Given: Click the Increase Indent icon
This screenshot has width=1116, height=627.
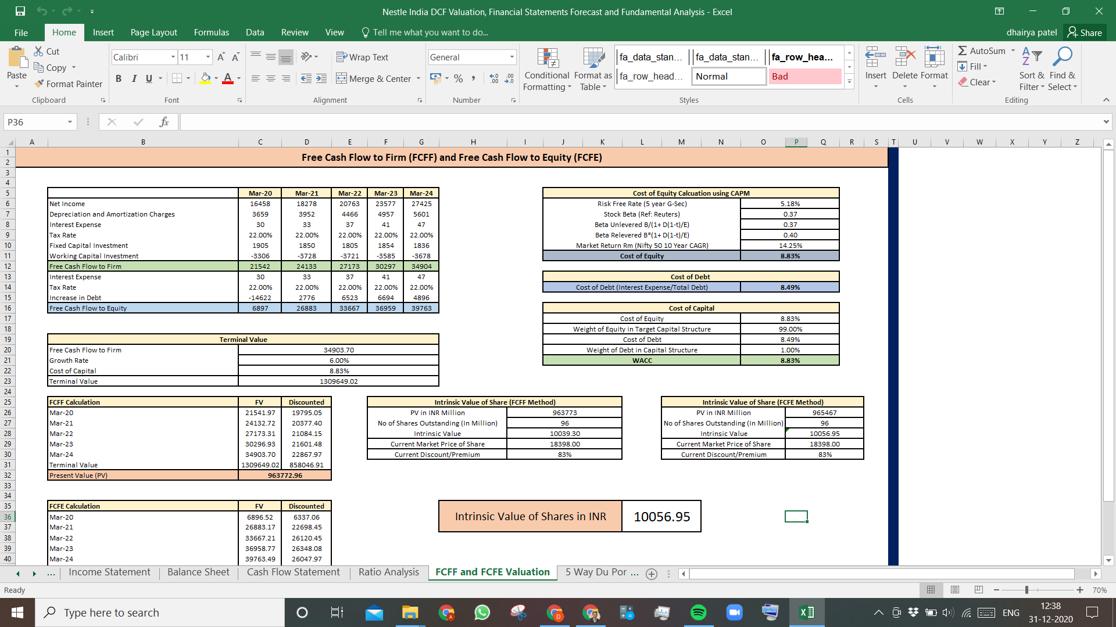Looking at the screenshot, I should pyautogui.click(x=321, y=78).
